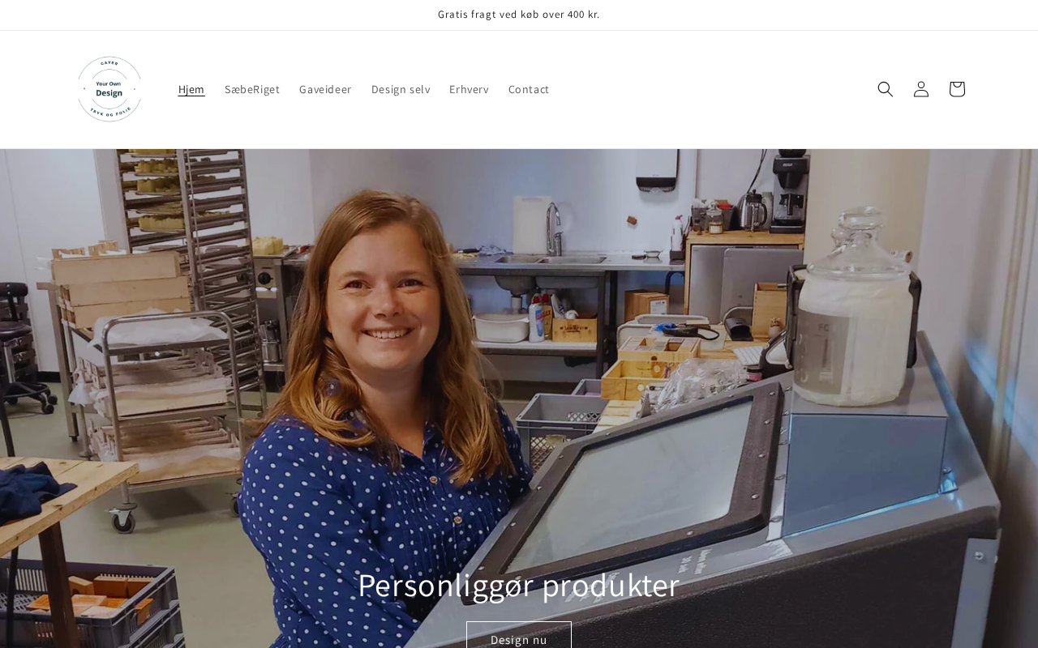Viewport: 1038px width, 648px height.
Task: Click the Personliggør produkter heading
Action: (519, 585)
